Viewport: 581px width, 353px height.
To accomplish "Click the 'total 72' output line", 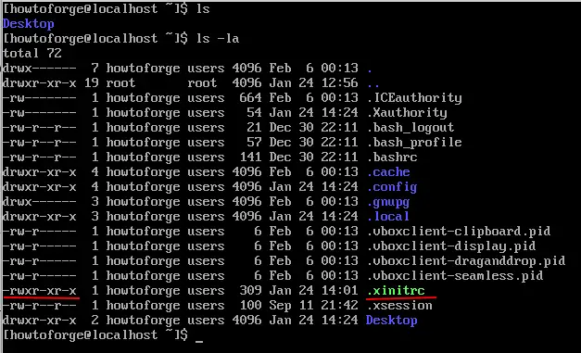I will (x=32, y=54).
